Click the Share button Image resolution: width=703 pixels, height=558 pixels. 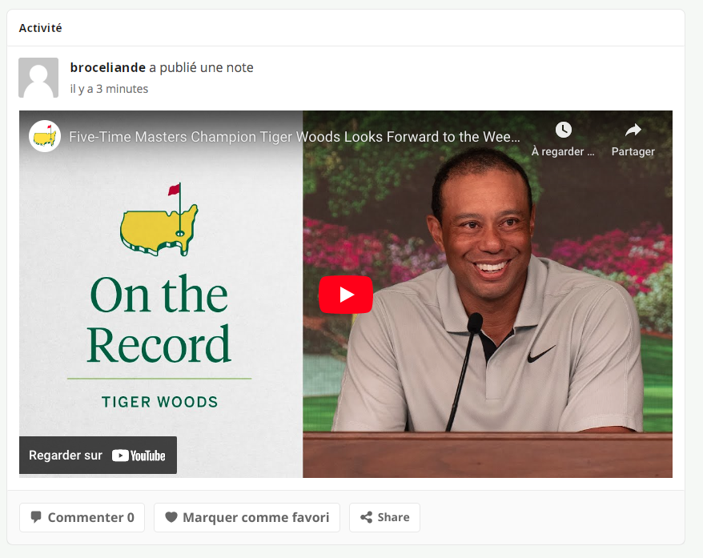click(x=384, y=517)
